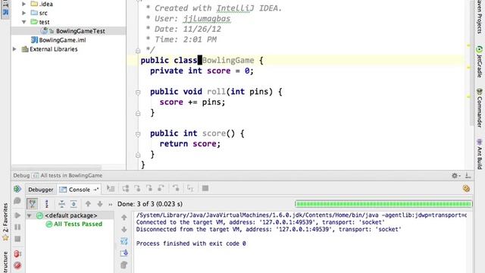
Task: Click the Clear All console trash icon
Action: [x=124, y=265]
